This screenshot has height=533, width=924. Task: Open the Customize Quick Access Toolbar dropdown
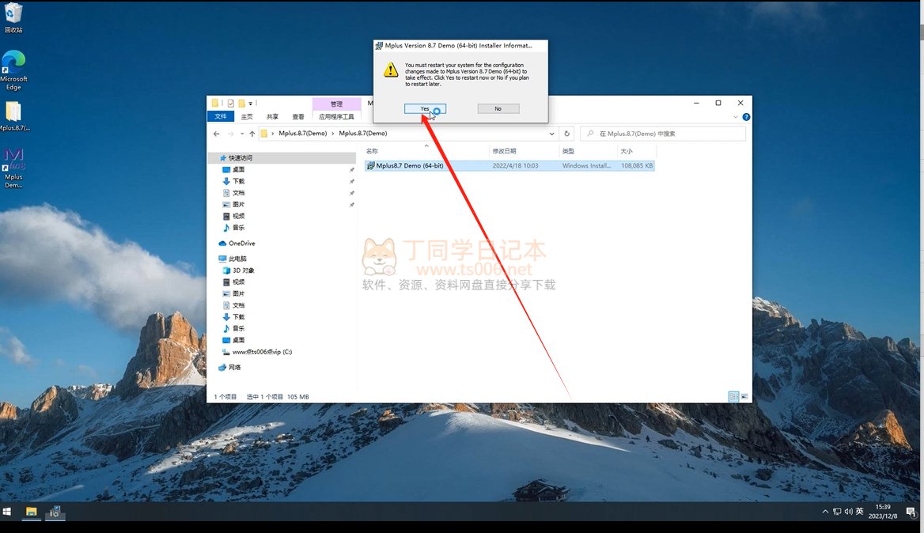click(x=251, y=103)
